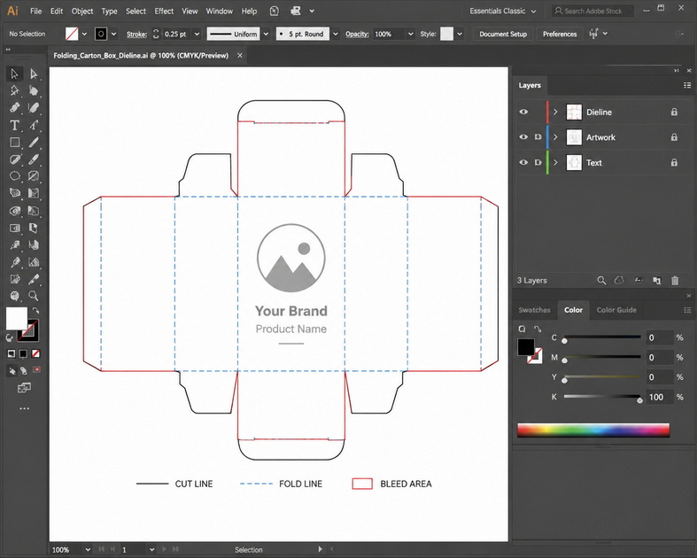Click the Search Adobe Stock field
This screenshot has width=697, height=558.
click(593, 12)
